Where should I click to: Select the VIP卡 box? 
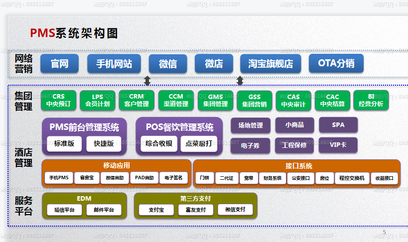338,145
